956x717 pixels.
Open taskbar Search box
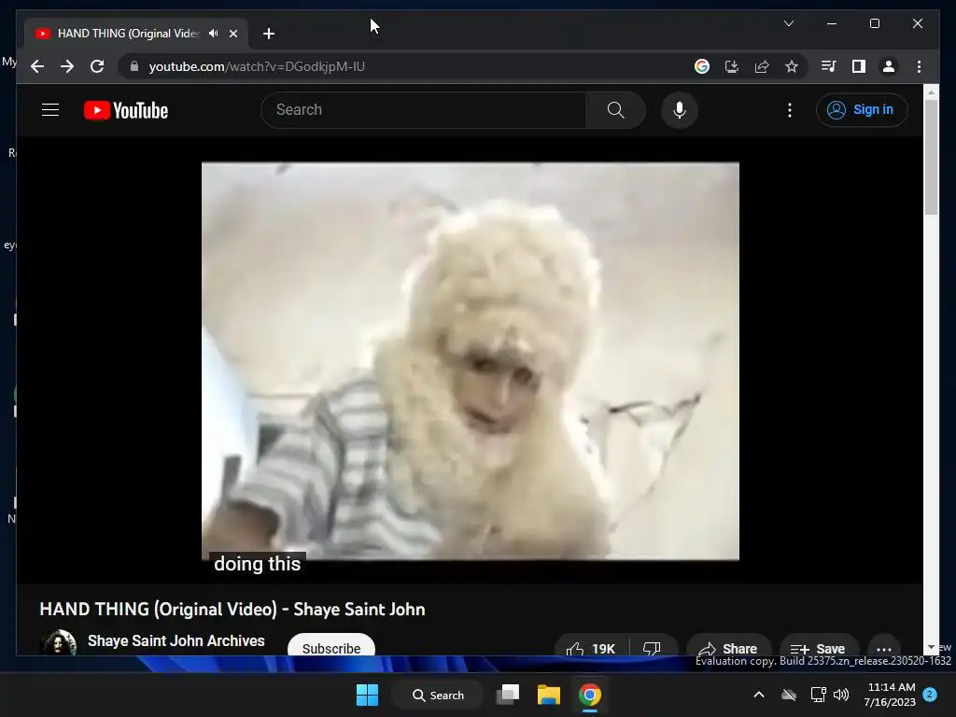coord(439,695)
